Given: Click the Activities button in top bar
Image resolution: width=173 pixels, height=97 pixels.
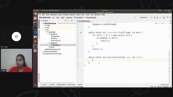Looking at the screenshot, I should click(x=36, y=11).
